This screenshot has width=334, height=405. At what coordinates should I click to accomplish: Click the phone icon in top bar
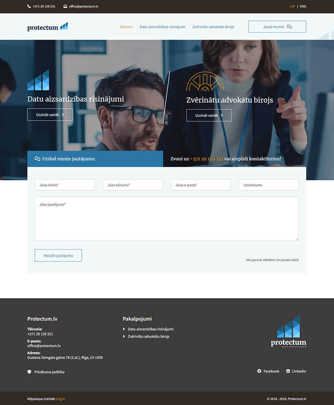click(29, 6)
